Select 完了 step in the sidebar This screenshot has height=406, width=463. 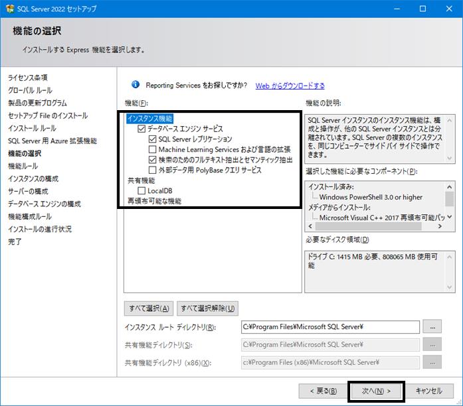click(15, 241)
